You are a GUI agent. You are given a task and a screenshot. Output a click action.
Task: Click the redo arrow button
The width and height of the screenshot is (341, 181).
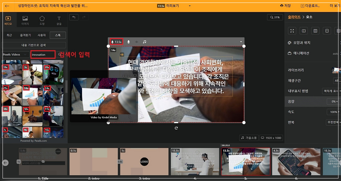(84, 17)
